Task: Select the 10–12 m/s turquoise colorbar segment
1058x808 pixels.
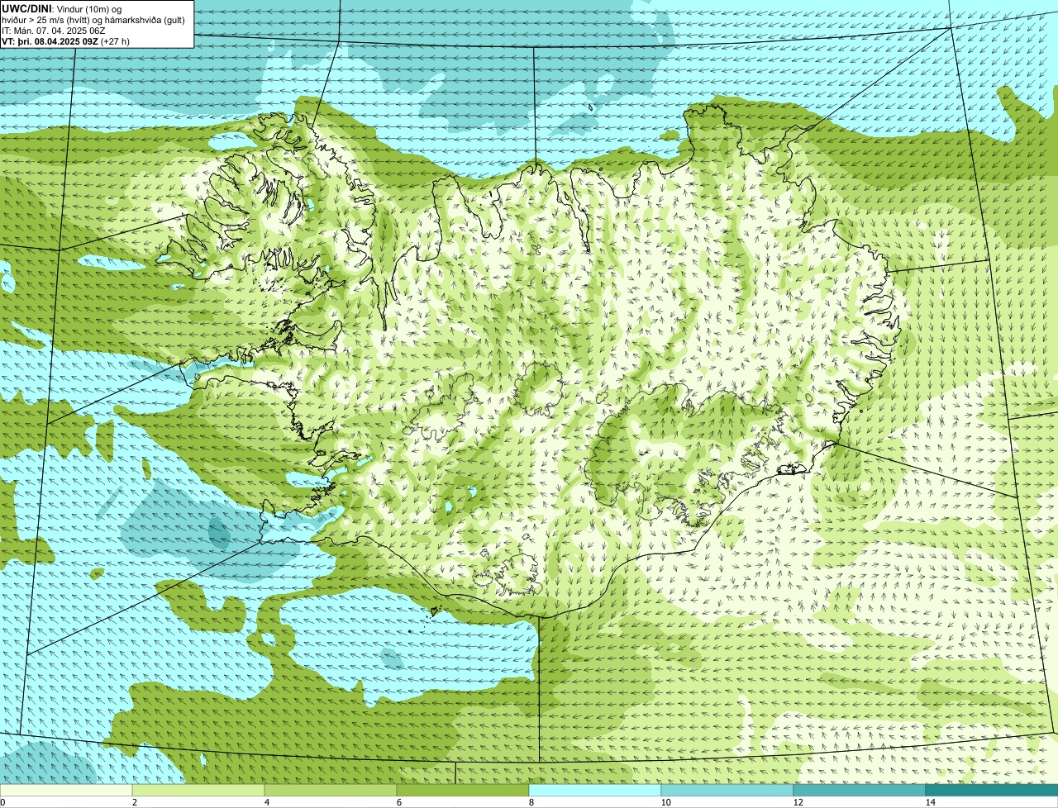Action: click(727, 790)
